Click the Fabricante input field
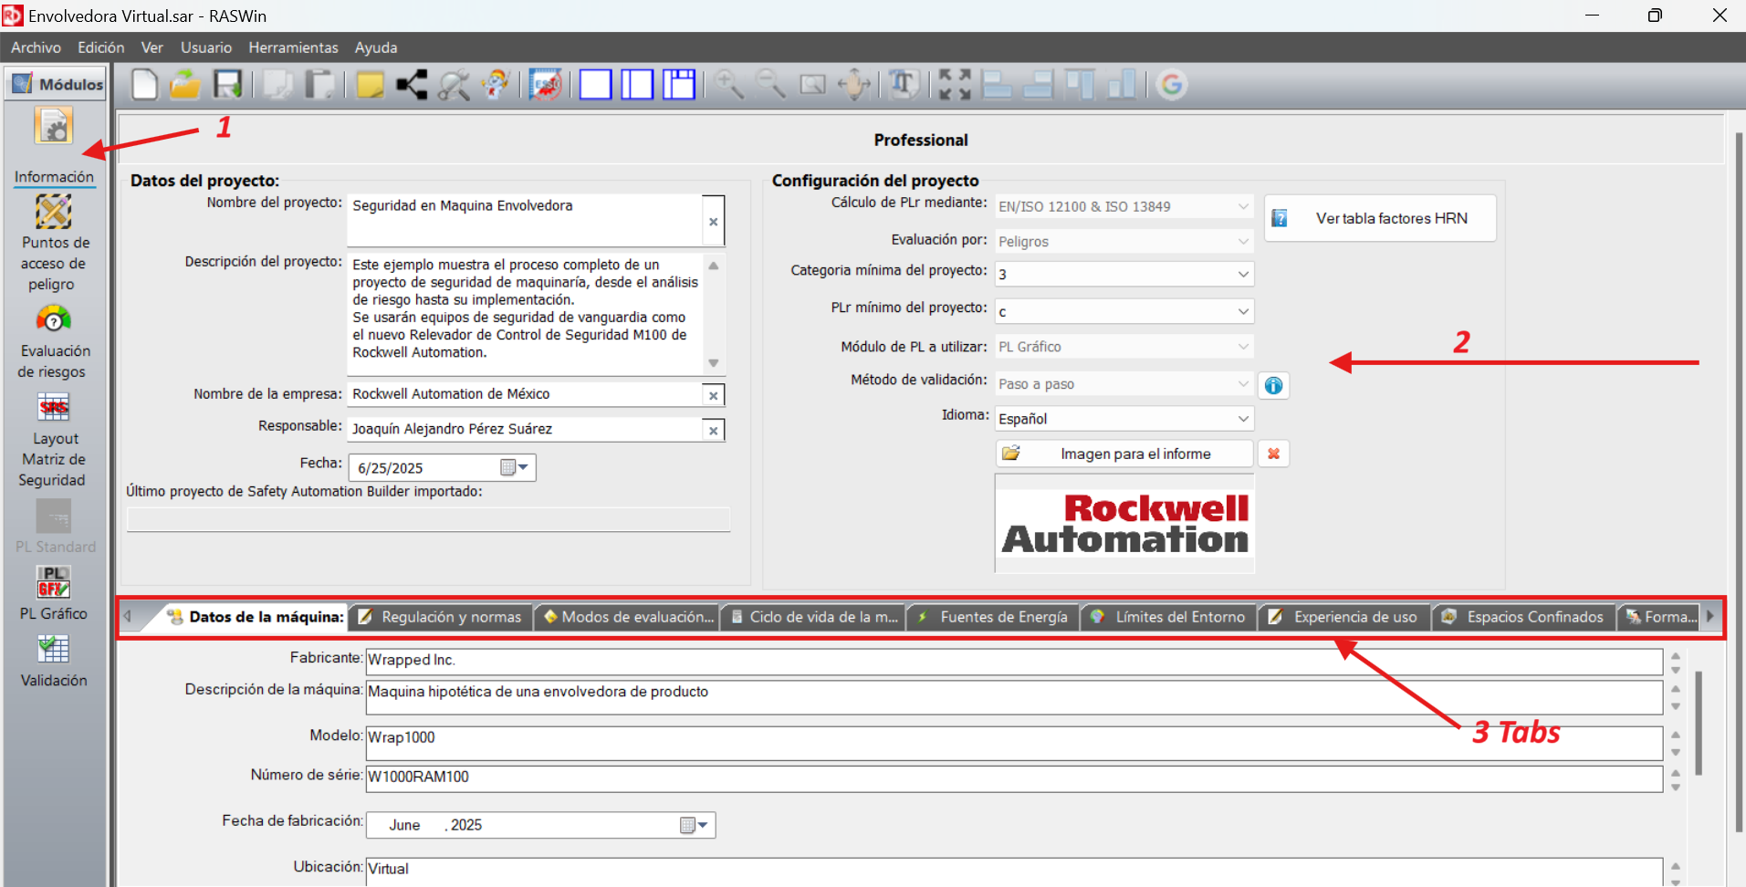Screen dimensions: 1746x887 point(1014,660)
